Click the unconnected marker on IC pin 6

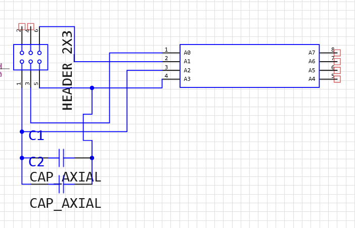[337, 70]
